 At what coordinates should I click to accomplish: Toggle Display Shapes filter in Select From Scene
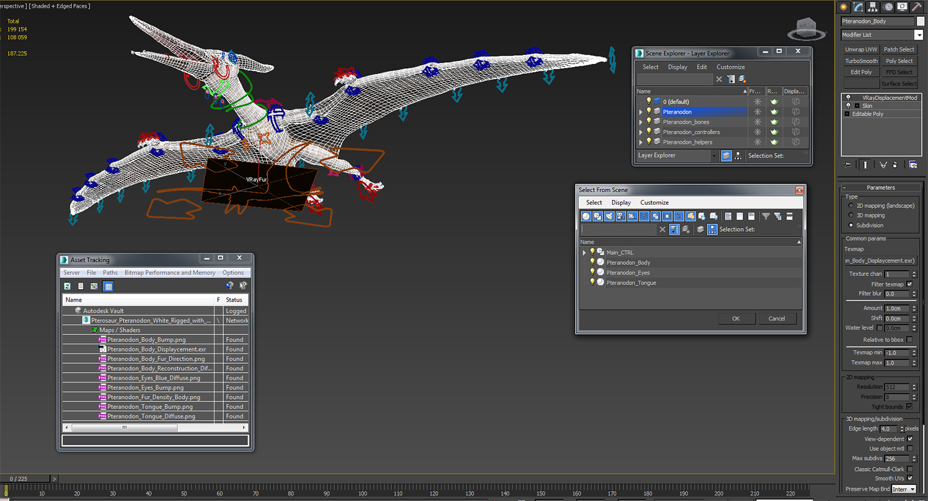click(x=598, y=216)
